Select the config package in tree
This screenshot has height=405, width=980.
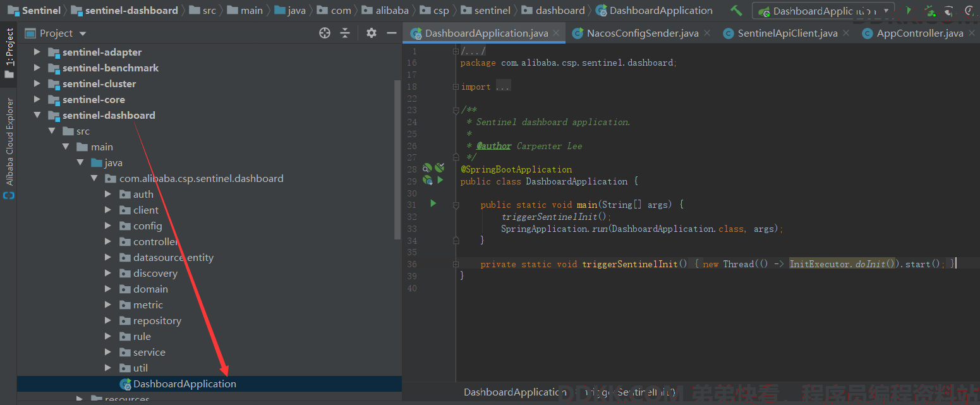[148, 226]
